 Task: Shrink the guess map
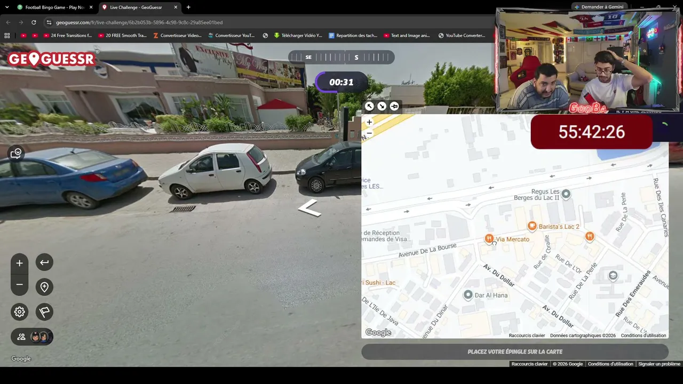[382, 106]
